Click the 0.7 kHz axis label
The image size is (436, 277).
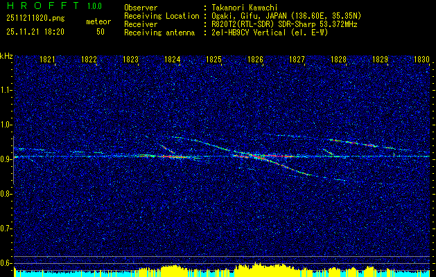coord(6,229)
